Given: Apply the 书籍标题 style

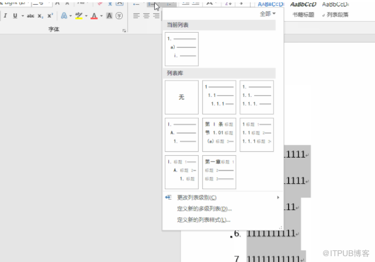Looking at the screenshot, I should [x=303, y=15].
